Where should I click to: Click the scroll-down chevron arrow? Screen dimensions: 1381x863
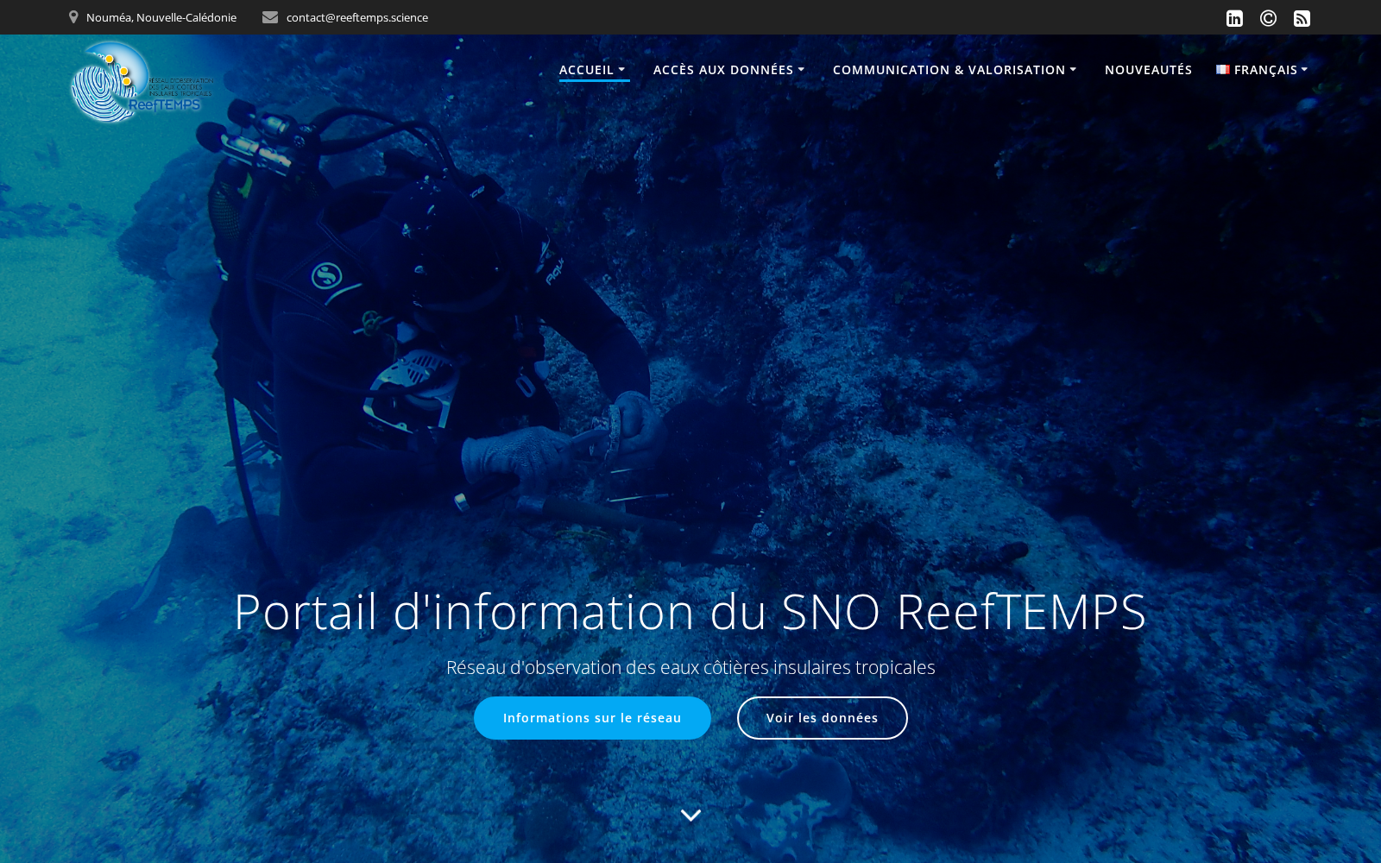(690, 815)
